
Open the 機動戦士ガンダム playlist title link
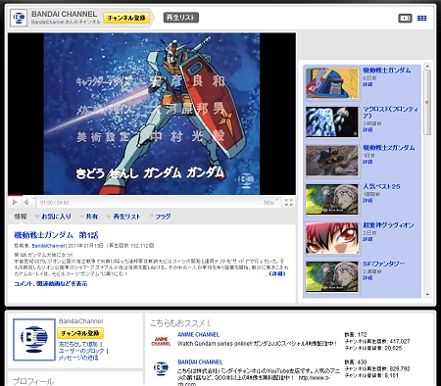[387, 71]
